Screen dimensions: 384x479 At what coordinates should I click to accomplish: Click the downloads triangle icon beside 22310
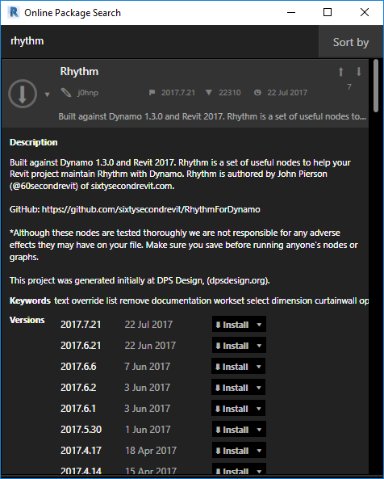click(209, 92)
